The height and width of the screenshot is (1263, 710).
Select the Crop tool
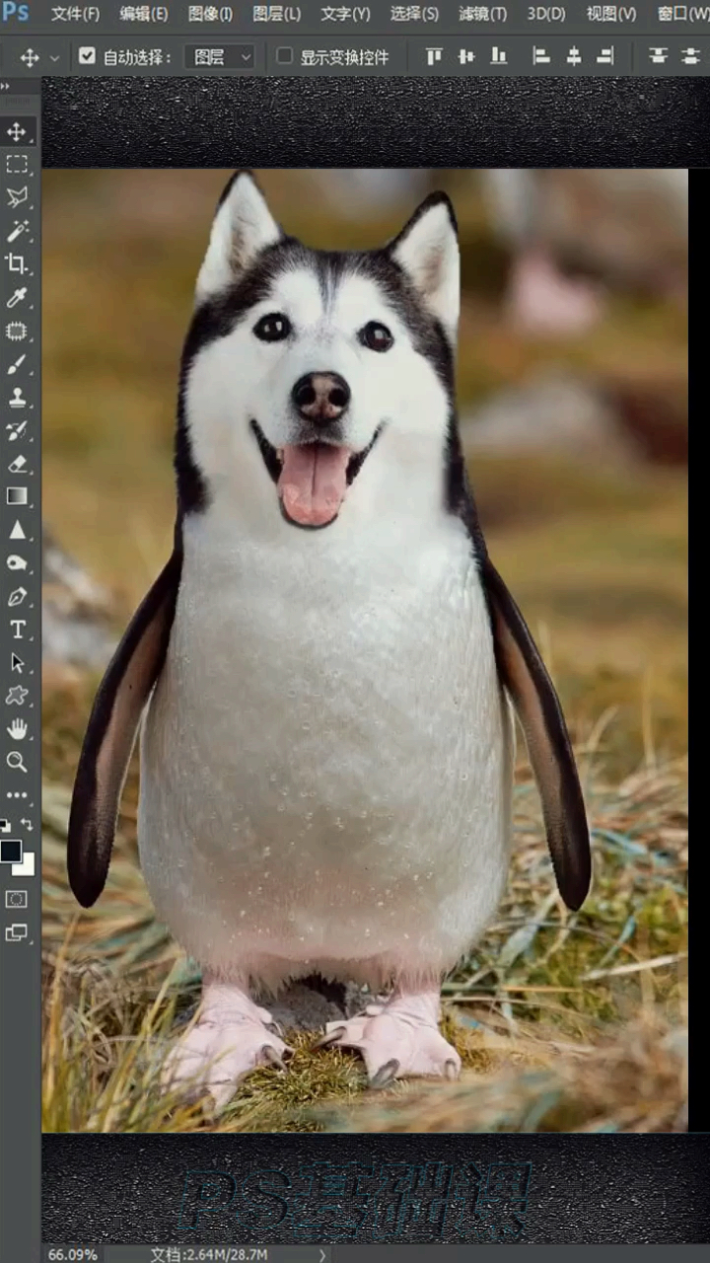click(17, 263)
